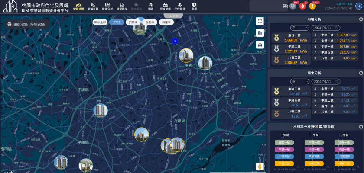Click the building view icon on map
Viewport: 364px width, 173px height.
pyautogui.click(x=260, y=33)
